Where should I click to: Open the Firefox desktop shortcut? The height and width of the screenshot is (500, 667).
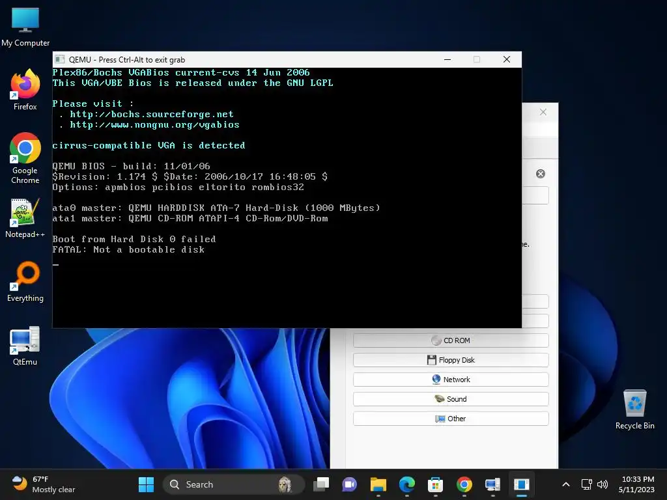point(25,90)
